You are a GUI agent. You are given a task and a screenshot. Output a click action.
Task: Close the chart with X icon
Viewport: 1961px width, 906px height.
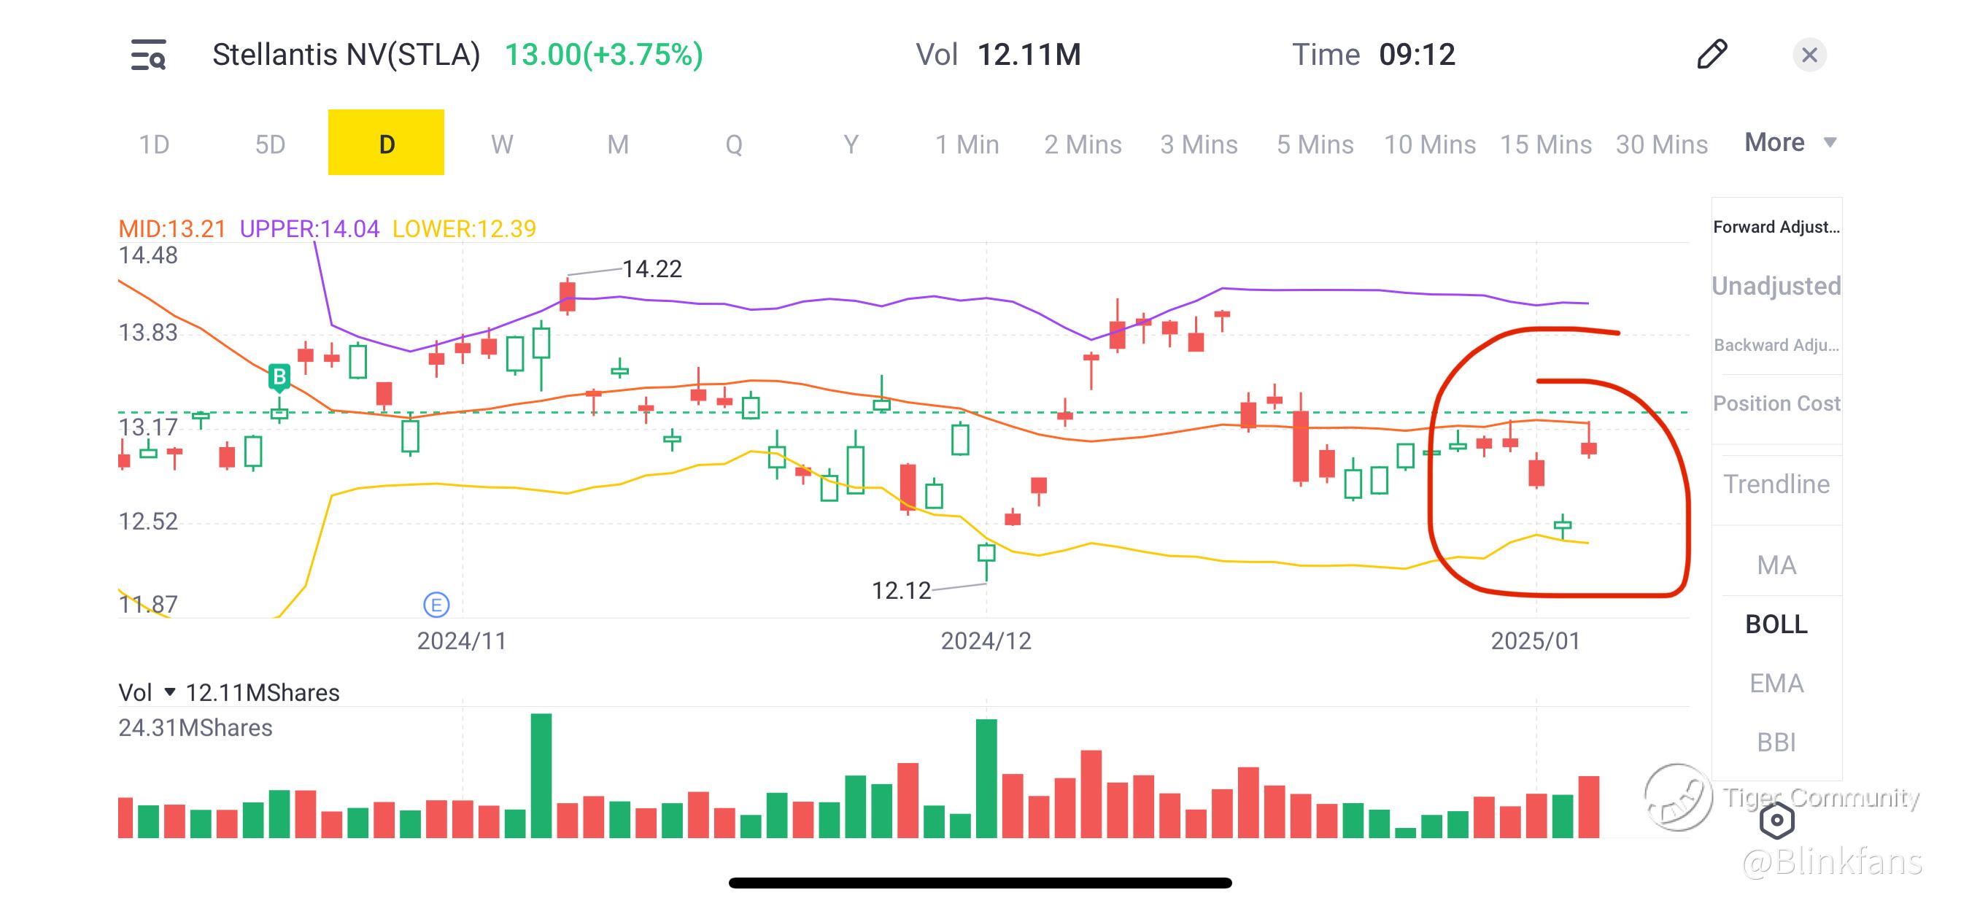1809,55
